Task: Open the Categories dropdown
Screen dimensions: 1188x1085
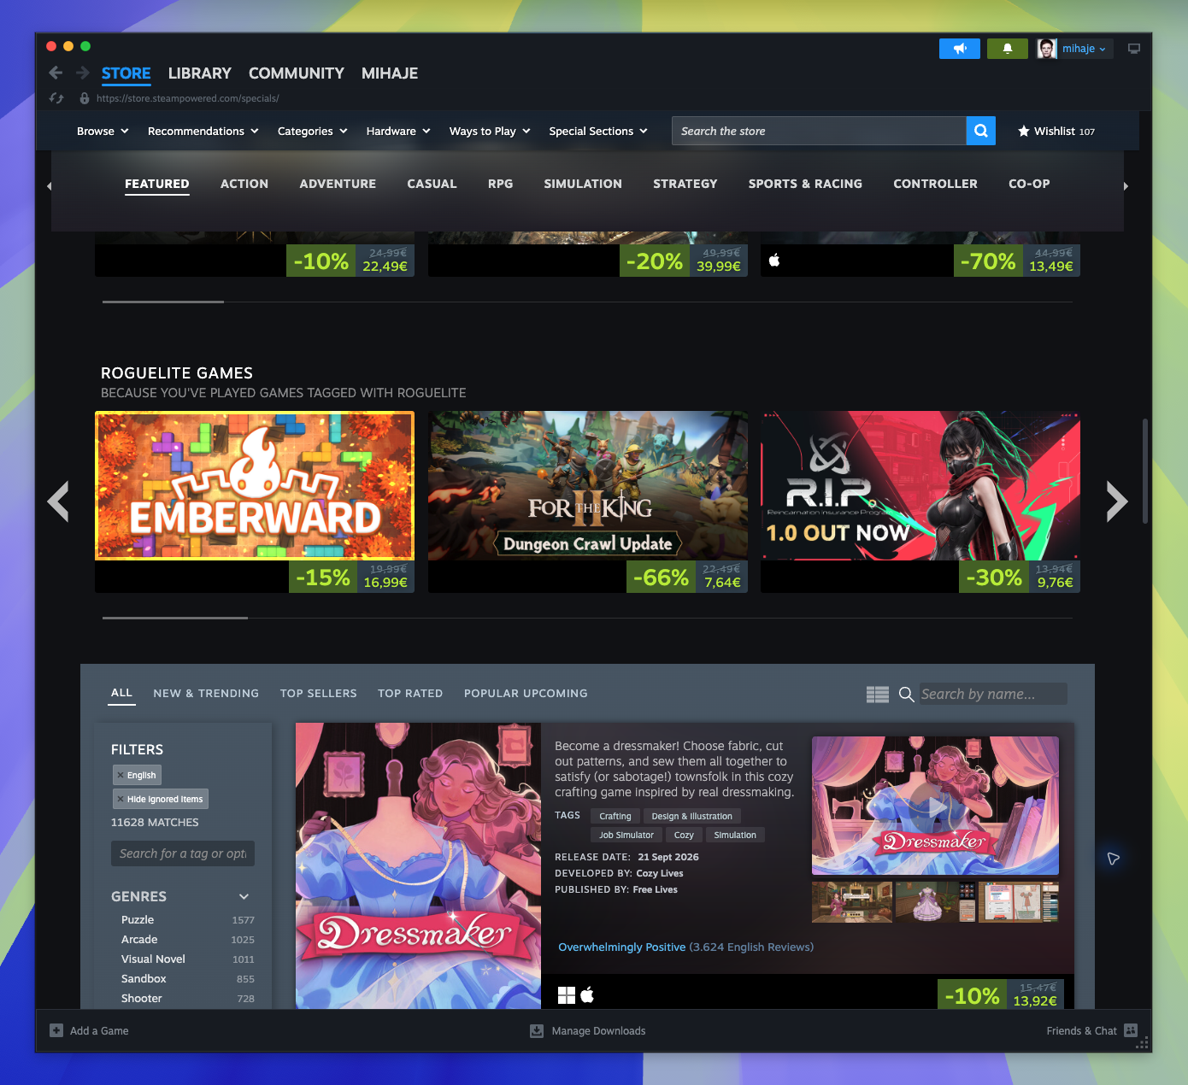Action: (x=312, y=131)
